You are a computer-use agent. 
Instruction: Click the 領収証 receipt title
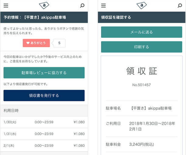click(142, 71)
